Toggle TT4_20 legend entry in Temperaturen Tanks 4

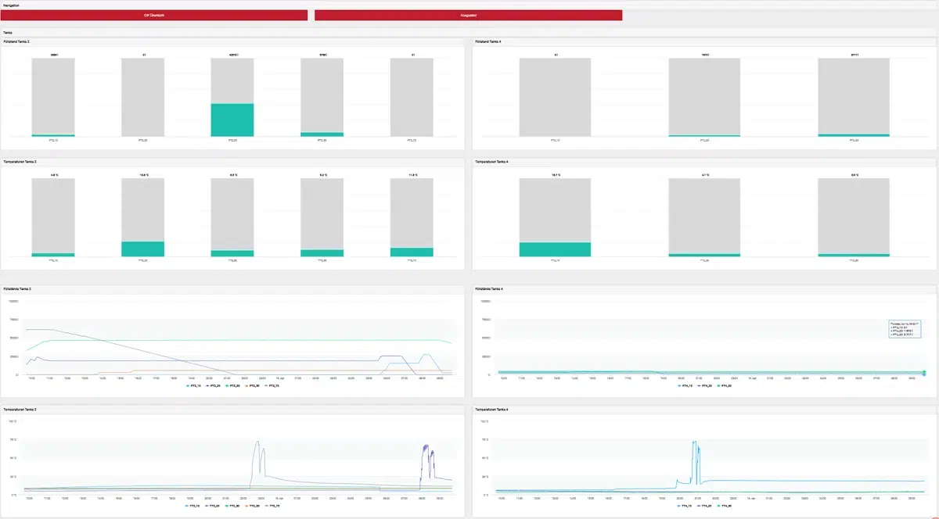pos(704,506)
